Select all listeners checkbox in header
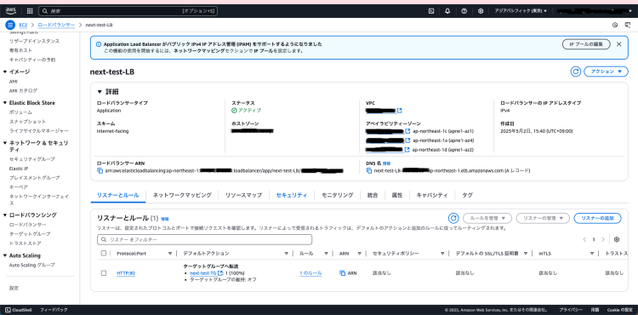The width and height of the screenshot is (638, 315). pyautogui.click(x=103, y=253)
